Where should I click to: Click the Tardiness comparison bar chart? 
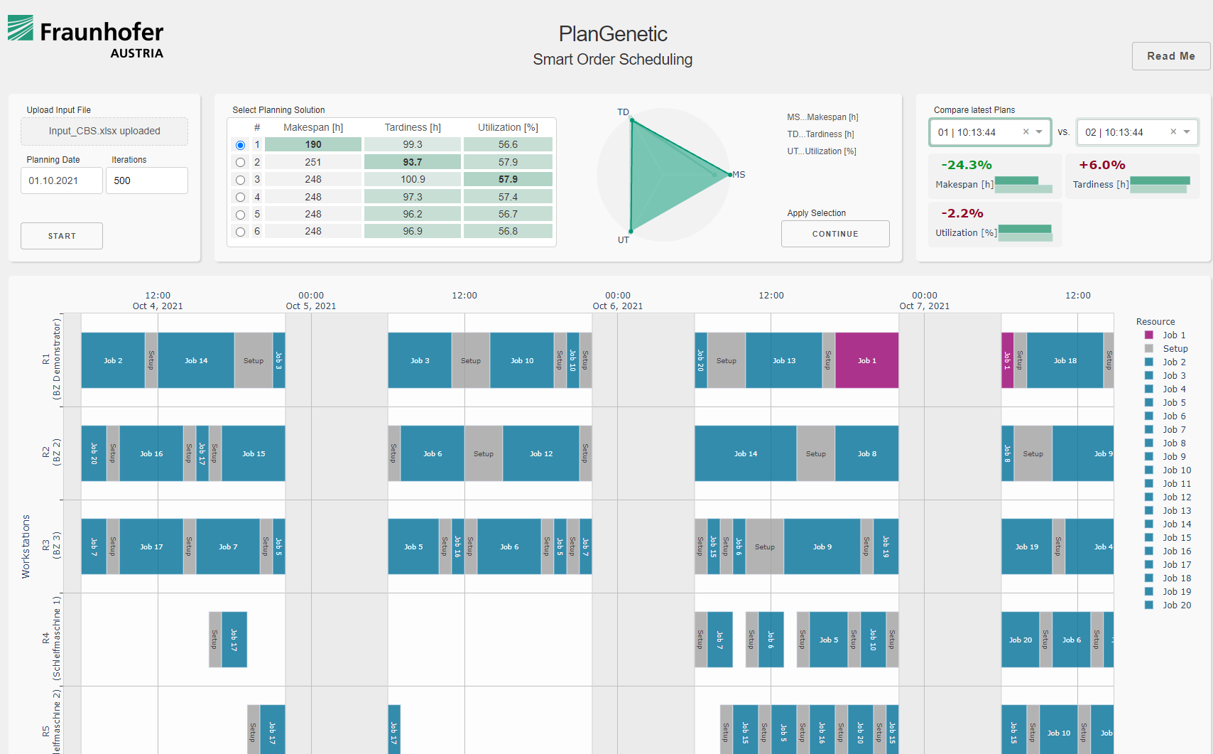1160,185
